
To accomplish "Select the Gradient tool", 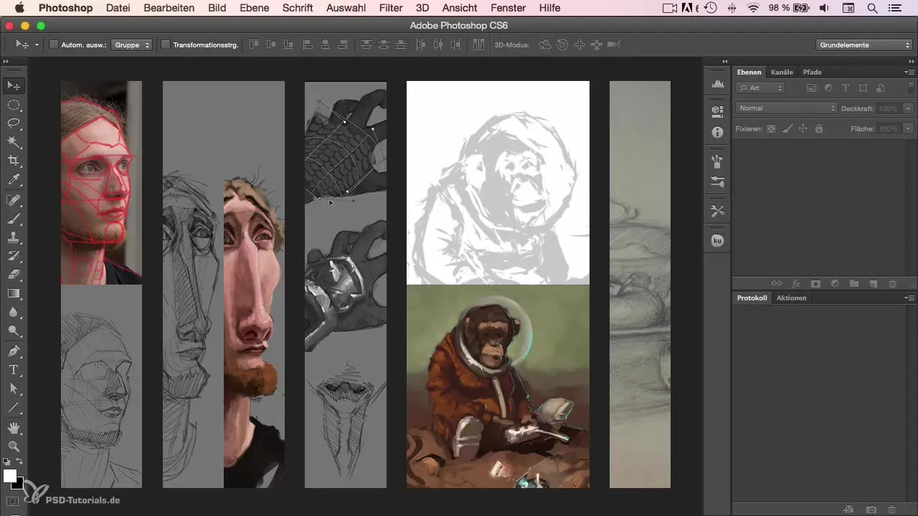I will point(14,293).
